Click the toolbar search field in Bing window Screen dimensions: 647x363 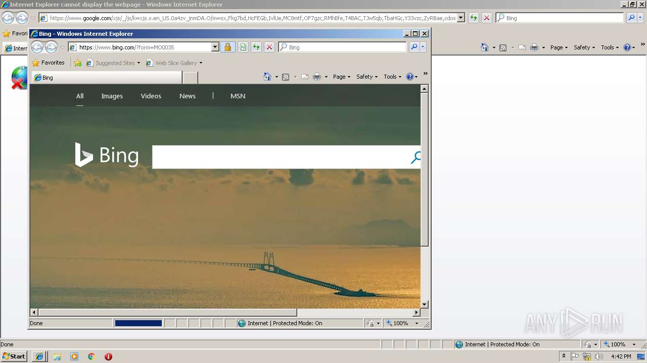point(342,47)
